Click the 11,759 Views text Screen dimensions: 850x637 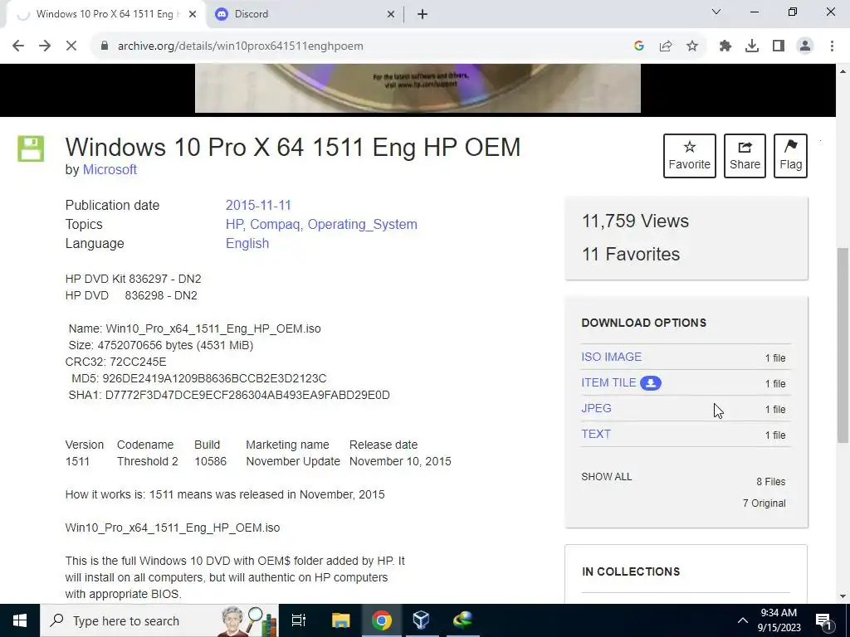click(635, 221)
